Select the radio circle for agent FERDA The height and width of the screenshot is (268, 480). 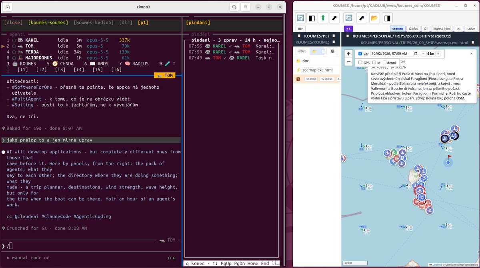click(x=14, y=52)
